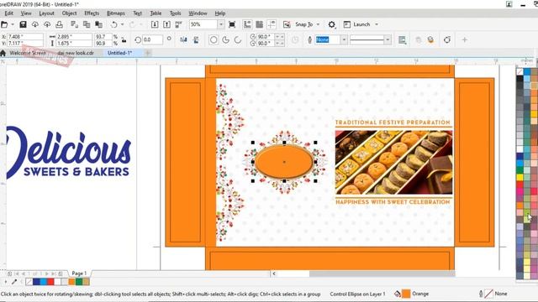Click the Page 1 tab
This screenshot has height=302, width=538.
coord(79,273)
